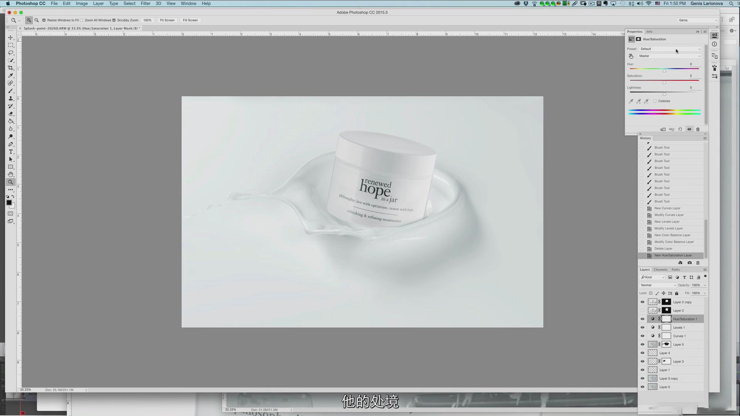Image resolution: width=740 pixels, height=416 pixels.
Task: Select Curves 1 layer in Layers panel
Action: point(679,336)
